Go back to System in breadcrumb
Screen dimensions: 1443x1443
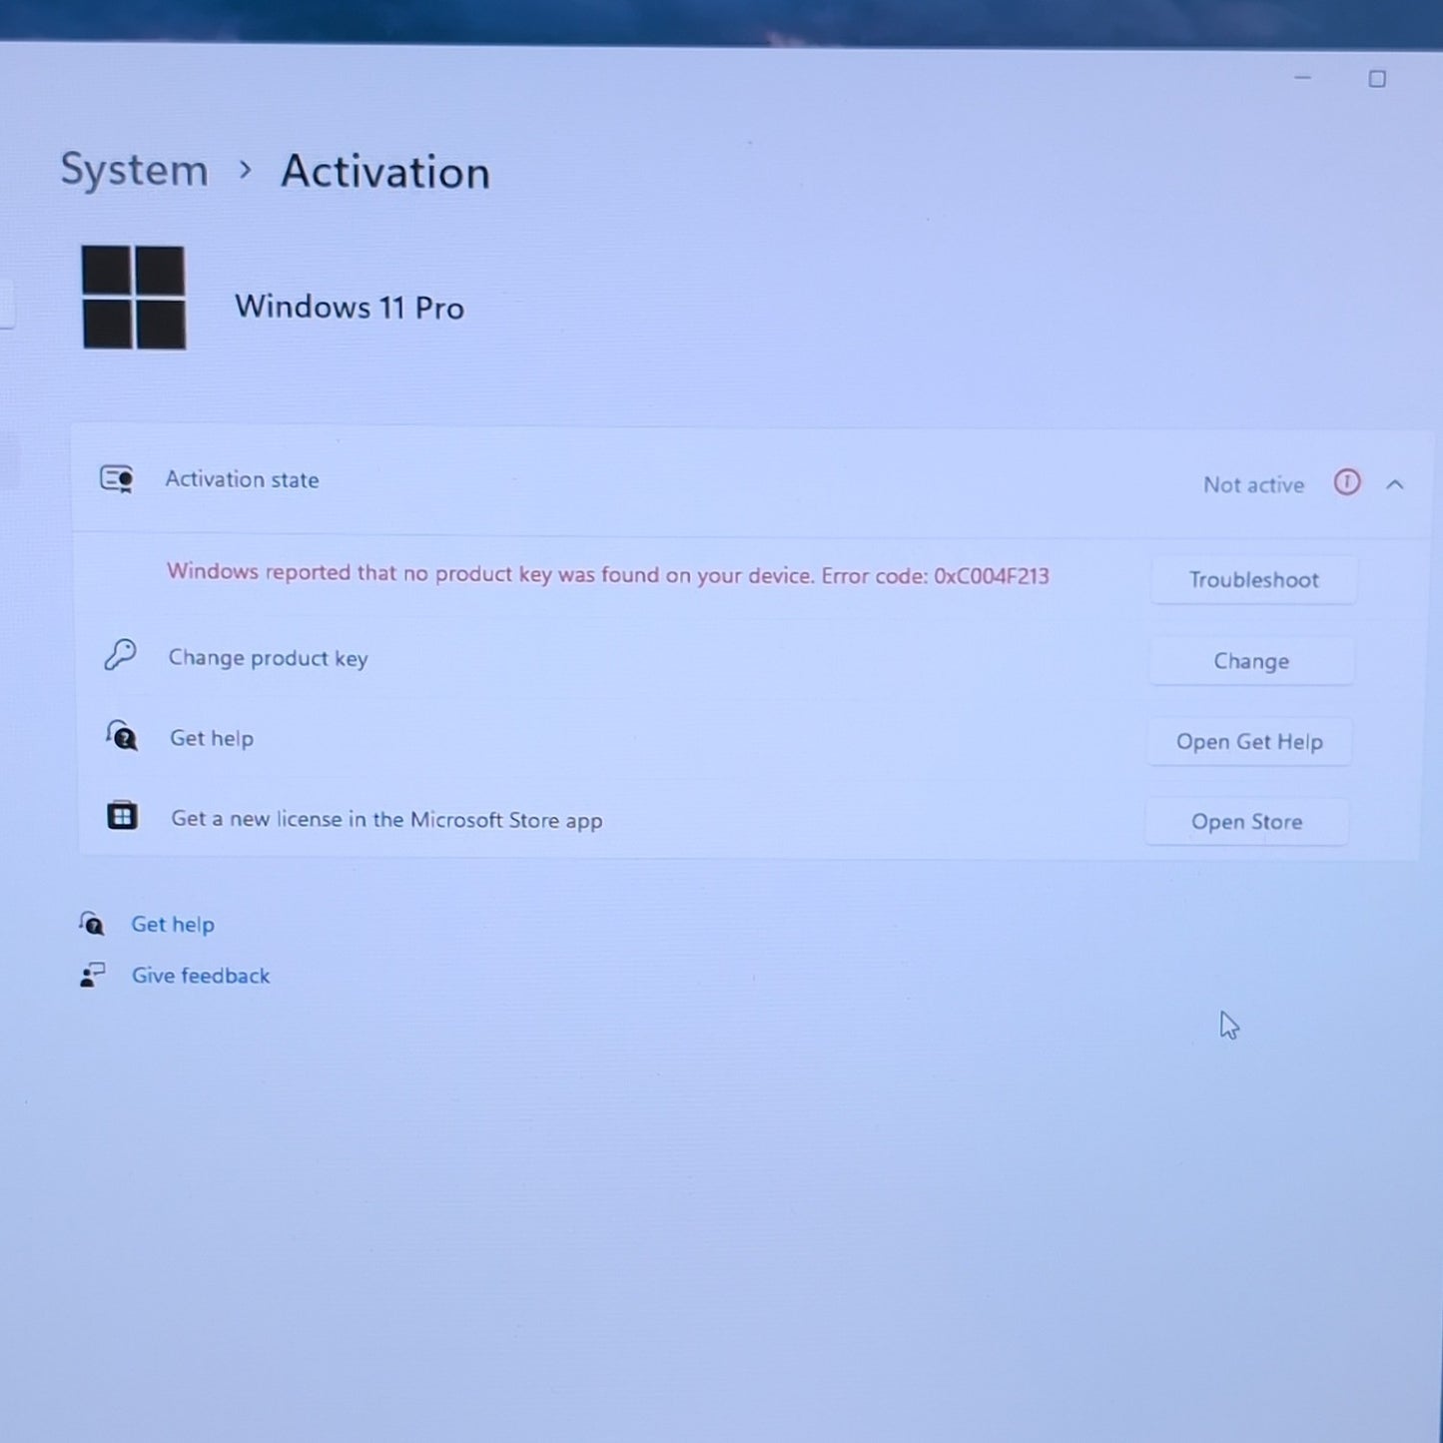(134, 171)
